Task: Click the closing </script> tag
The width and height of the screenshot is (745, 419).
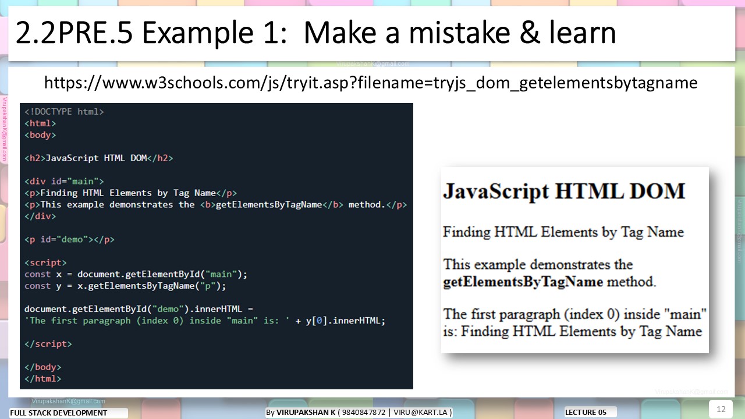Action: (48, 344)
